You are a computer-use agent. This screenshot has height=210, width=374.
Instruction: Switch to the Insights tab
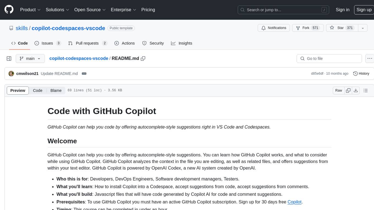click(x=182, y=43)
